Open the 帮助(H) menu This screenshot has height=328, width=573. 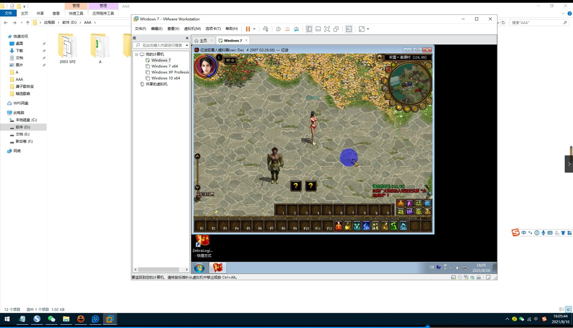point(232,29)
